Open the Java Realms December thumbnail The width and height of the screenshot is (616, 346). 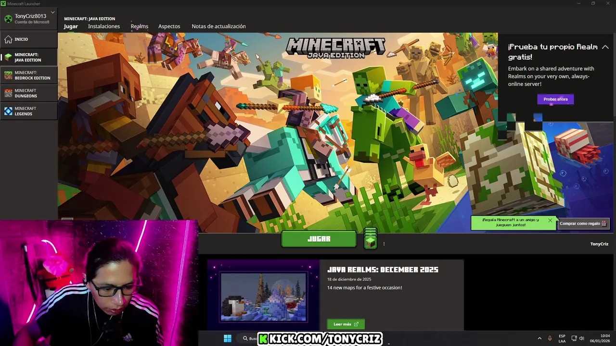pyautogui.click(x=263, y=297)
